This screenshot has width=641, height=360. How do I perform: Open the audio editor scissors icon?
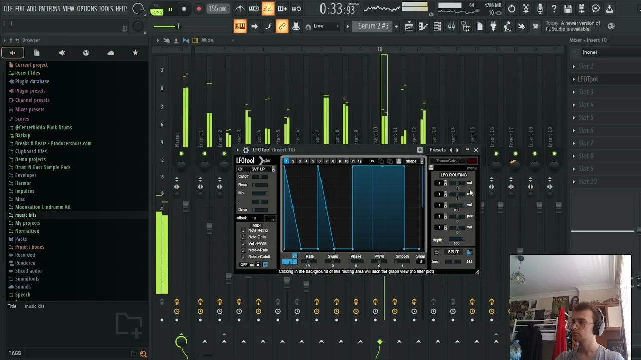526,9
